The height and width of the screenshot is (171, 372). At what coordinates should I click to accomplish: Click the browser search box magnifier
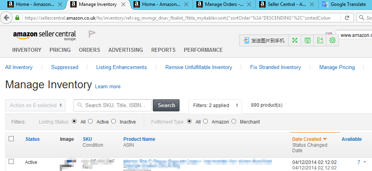pos(361,18)
